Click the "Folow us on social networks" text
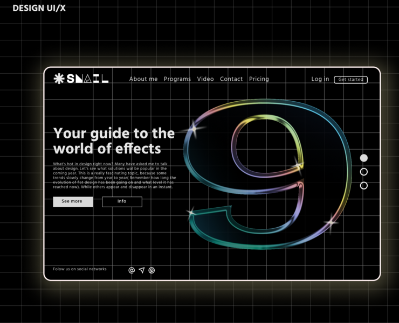This screenshot has height=323, width=399. pos(80,269)
